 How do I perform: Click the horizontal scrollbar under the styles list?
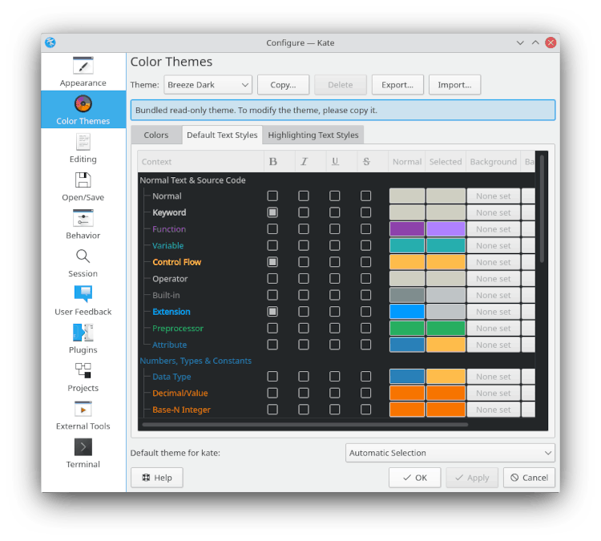(x=305, y=424)
